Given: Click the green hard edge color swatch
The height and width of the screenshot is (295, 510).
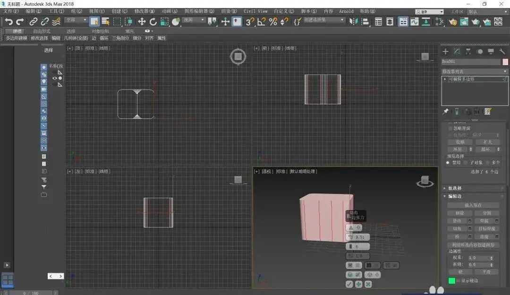Looking at the screenshot, I should (452, 281).
